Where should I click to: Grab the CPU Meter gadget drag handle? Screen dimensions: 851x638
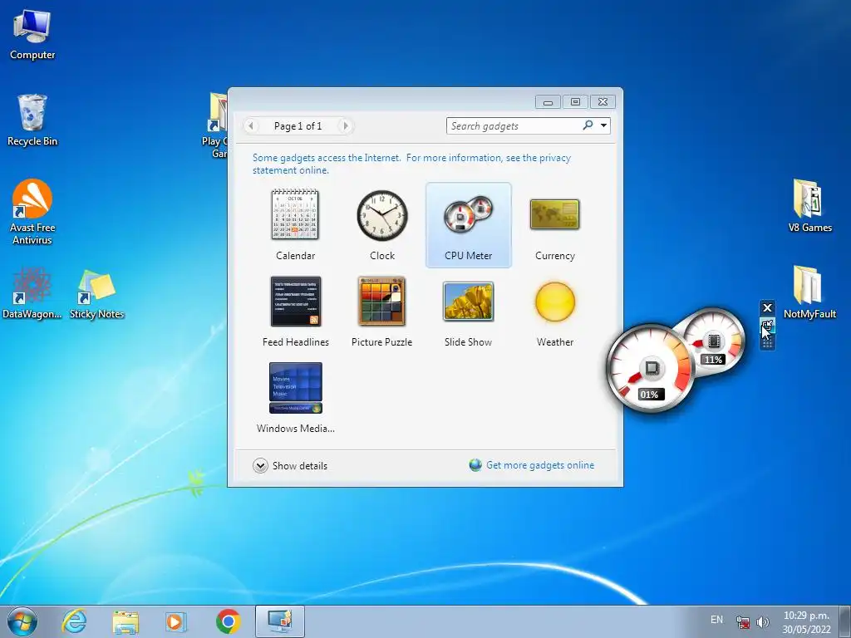tap(767, 343)
